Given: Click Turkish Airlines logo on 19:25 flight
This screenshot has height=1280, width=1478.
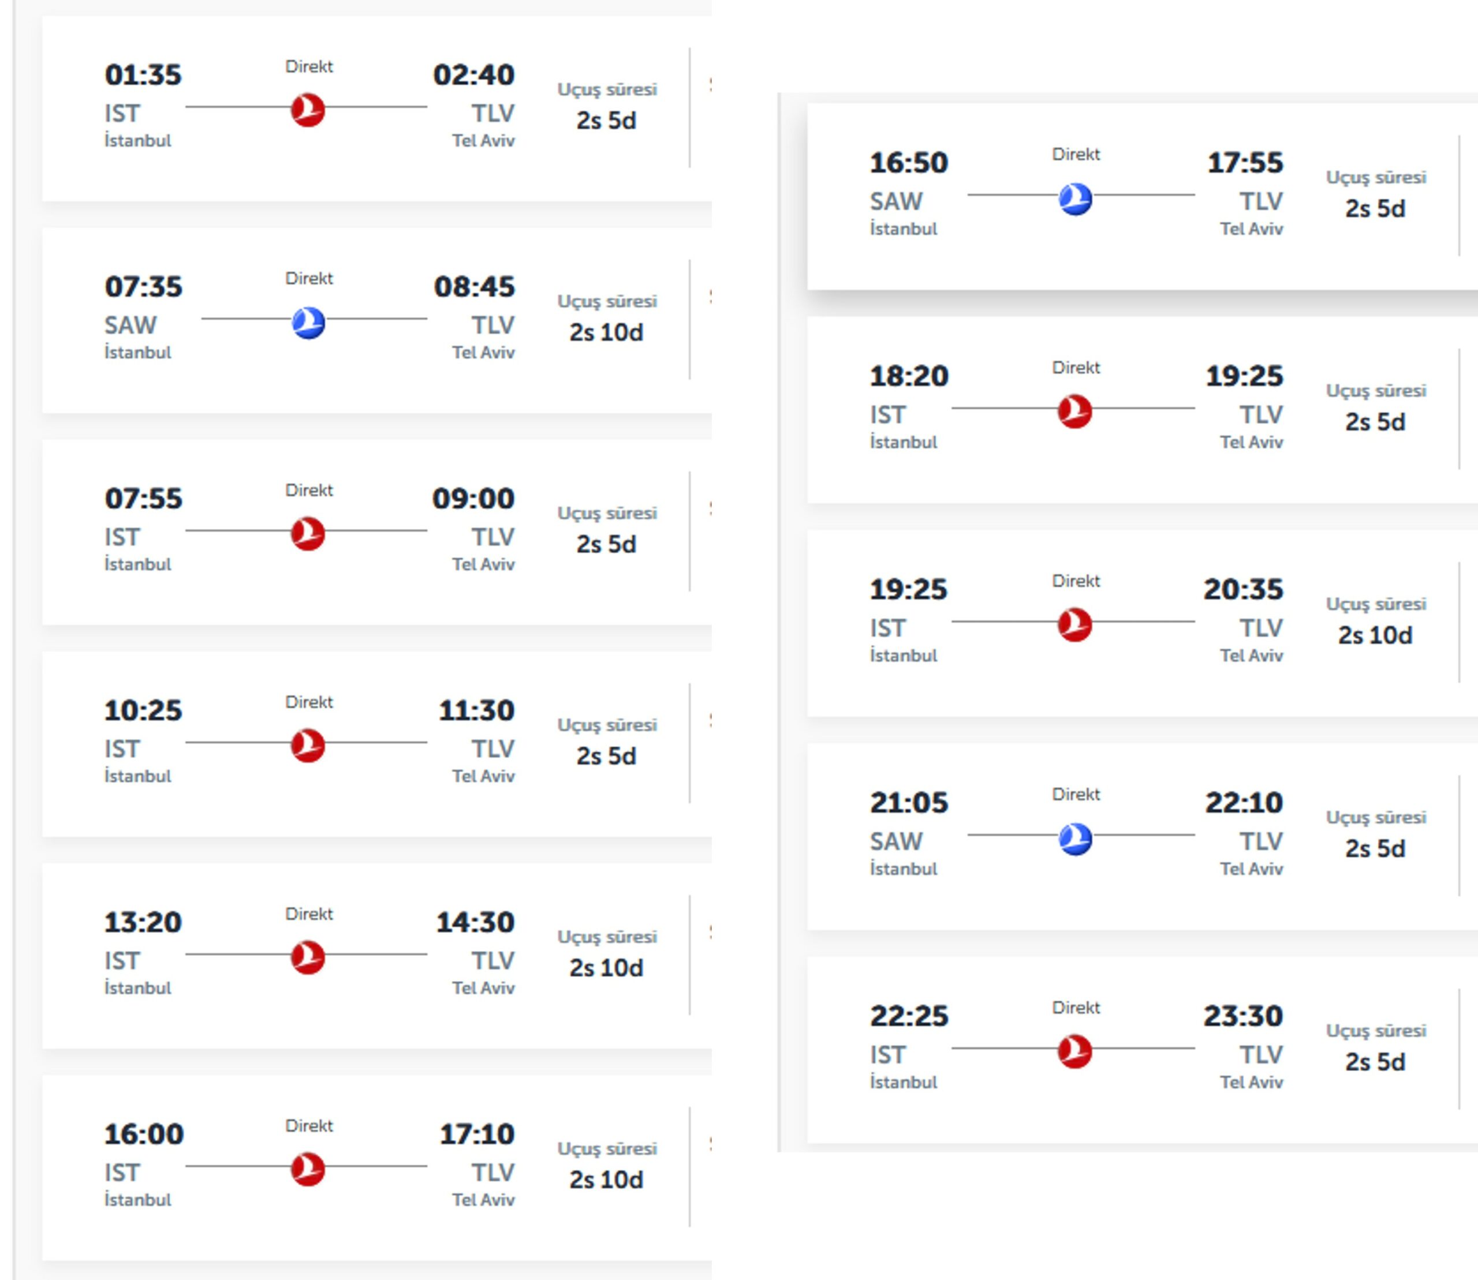Looking at the screenshot, I should click(1075, 624).
